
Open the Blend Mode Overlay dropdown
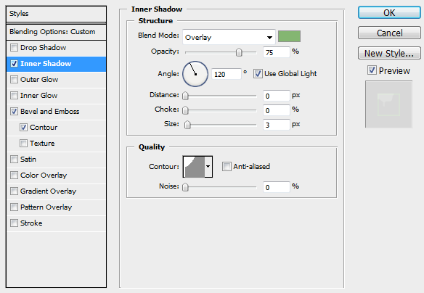[x=229, y=37]
